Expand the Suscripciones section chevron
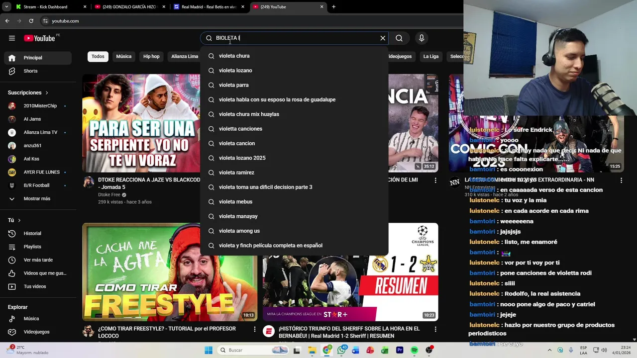This screenshot has width=637, height=358. (47, 93)
